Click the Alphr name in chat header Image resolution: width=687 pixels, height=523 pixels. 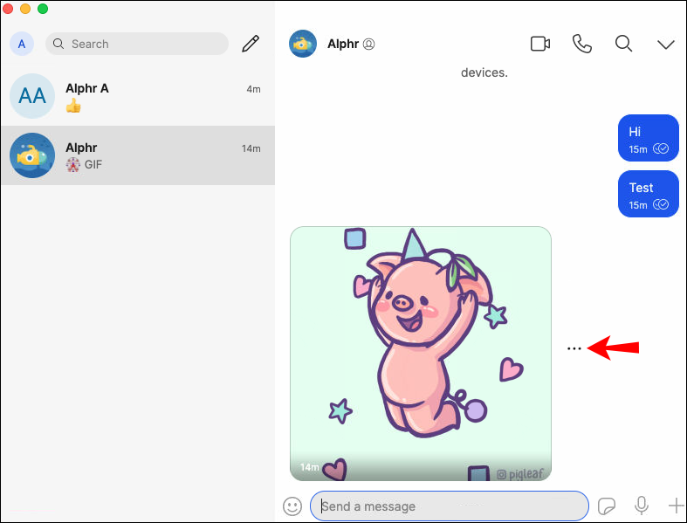point(343,44)
